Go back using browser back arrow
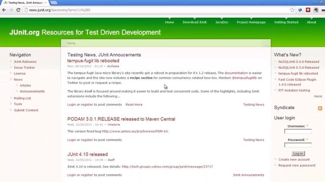This screenshot has width=325, height=182. [4, 10]
